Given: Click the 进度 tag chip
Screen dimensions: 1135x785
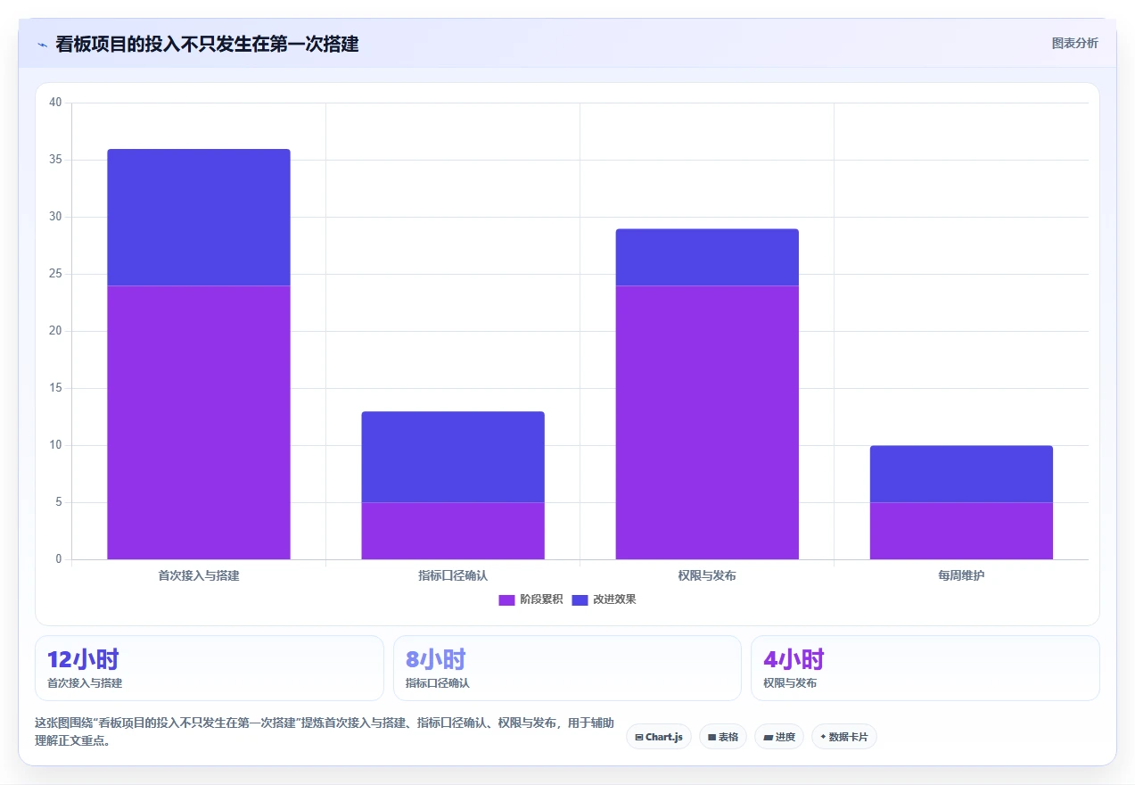Looking at the screenshot, I should (x=779, y=737).
